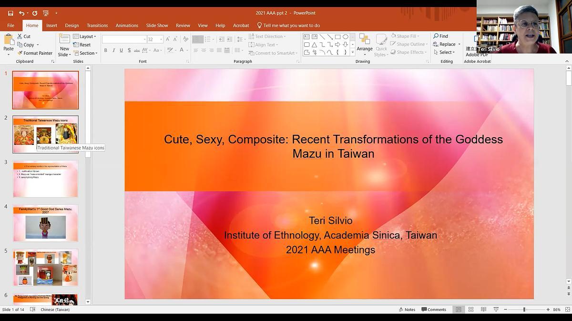
Task: Open Comments pane from status bar
Action: click(434, 310)
